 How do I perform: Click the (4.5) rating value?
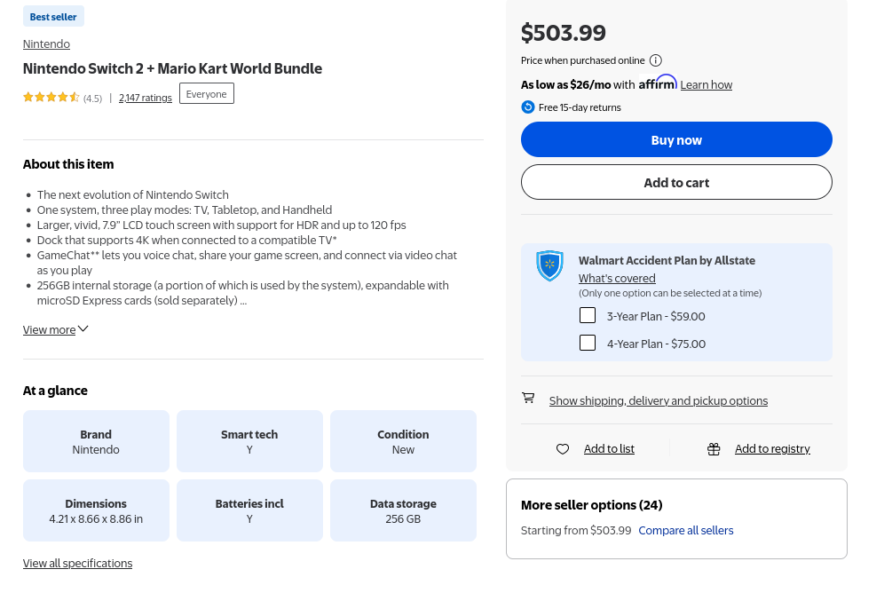point(92,99)
